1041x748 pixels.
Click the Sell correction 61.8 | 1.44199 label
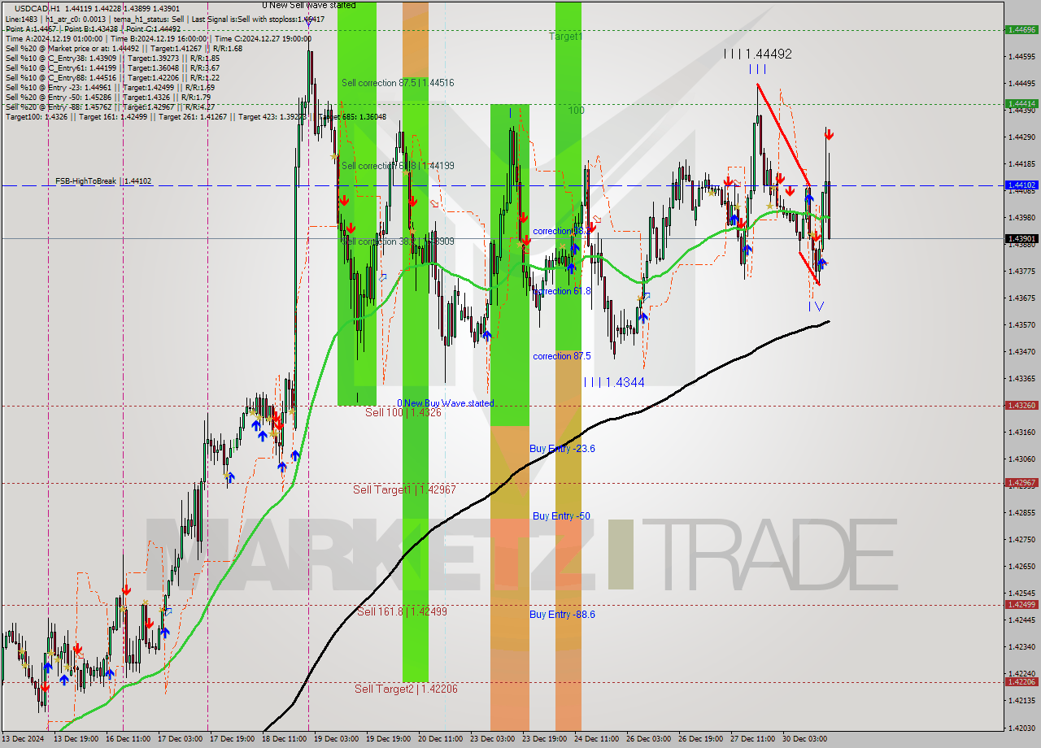398,166
